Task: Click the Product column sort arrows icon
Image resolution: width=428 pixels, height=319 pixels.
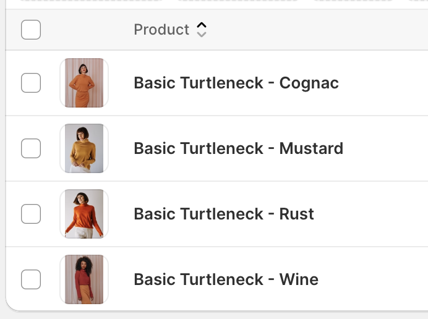Action: pyautogui.click(x=202, y=30)
